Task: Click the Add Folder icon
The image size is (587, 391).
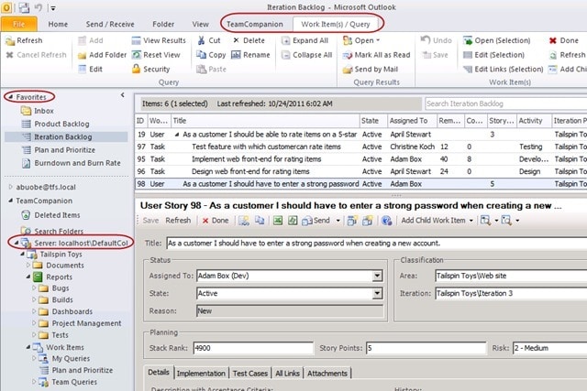Action: 82,55
